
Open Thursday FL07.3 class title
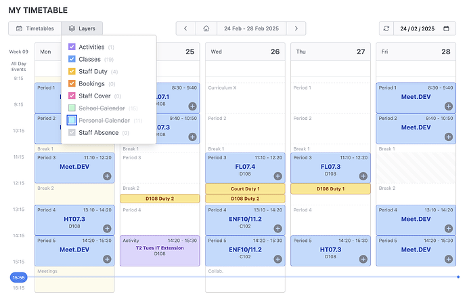click(x=330, y=167)
